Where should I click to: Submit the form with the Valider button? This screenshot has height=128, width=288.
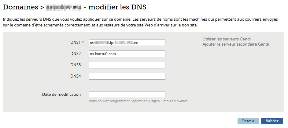272,121
